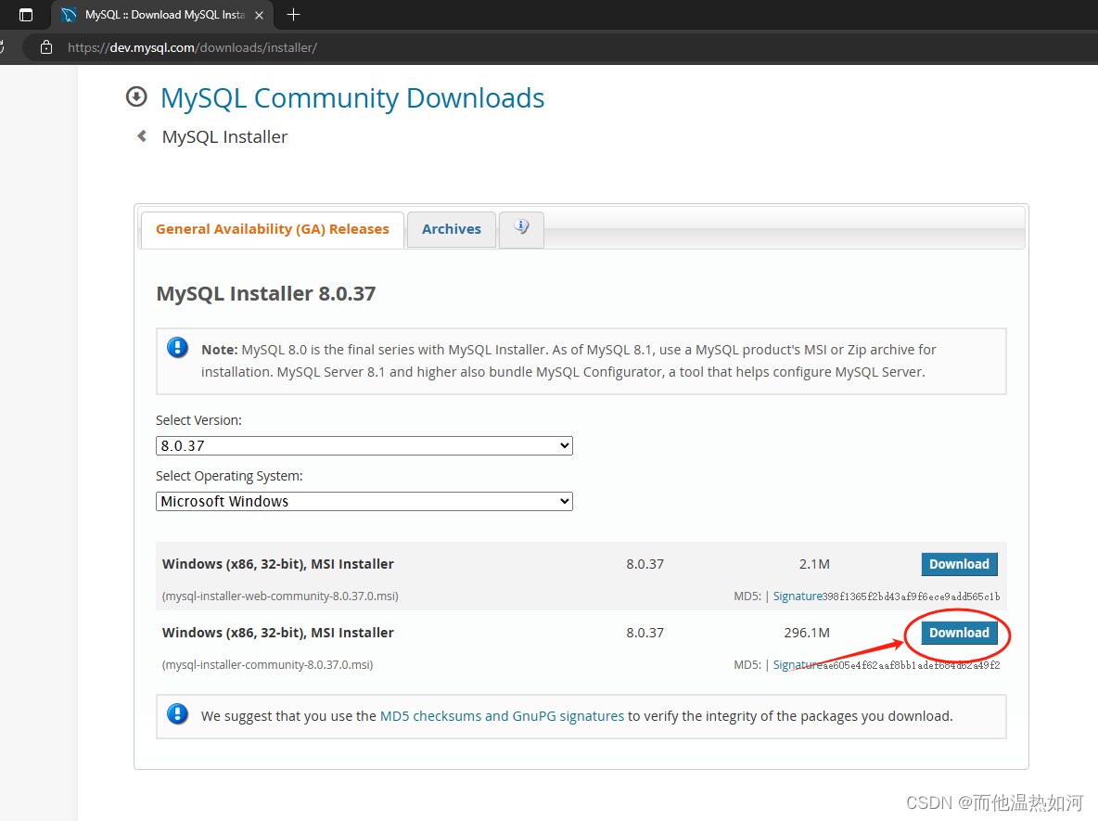Open the Select Version dropdown showing 8.0.37
This screenshot has height=821, width=1098.
coord(364,445)
